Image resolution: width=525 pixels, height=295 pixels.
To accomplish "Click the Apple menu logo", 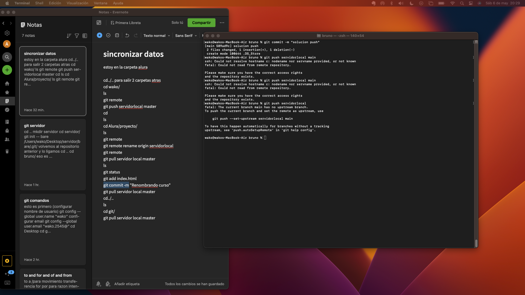I will point(7,3).
